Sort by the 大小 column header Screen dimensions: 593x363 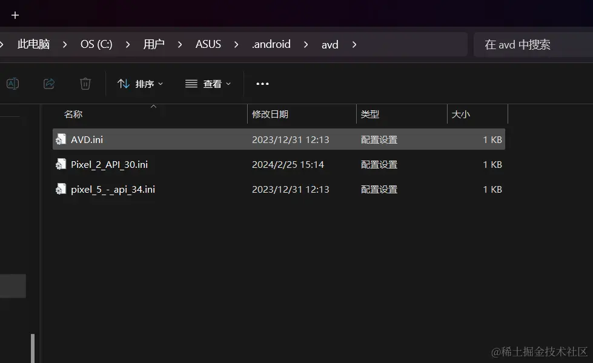(x=477, y=114)
